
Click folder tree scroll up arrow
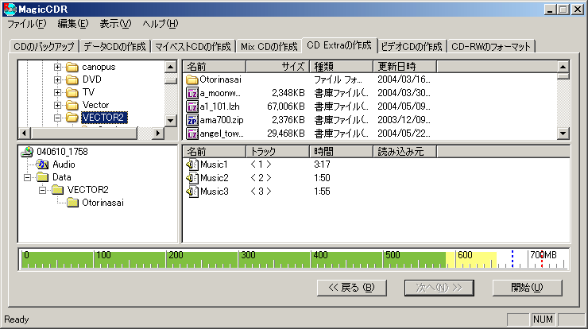(171, 67)
